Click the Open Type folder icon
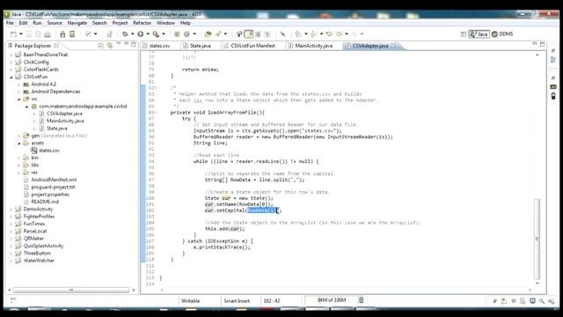 click(x=208, y=34)
